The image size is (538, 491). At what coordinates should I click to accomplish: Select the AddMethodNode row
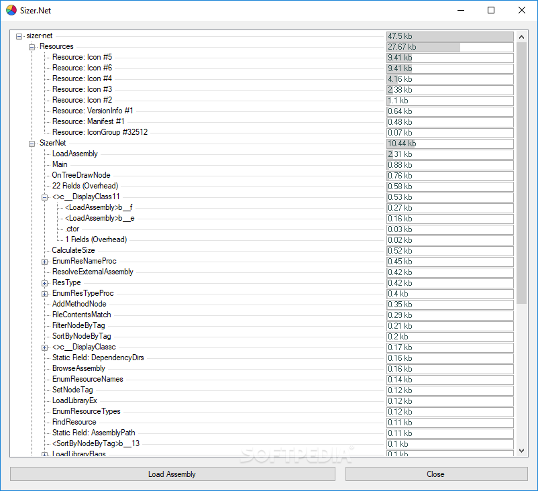(x=79, y=304)
